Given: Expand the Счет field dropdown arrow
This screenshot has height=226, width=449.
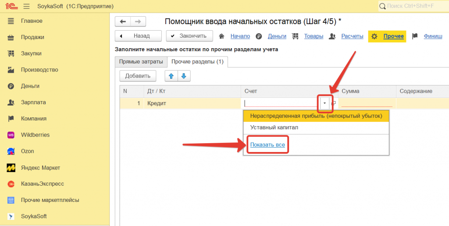Looking at the screenshot, I should click(x=324, y=103).
